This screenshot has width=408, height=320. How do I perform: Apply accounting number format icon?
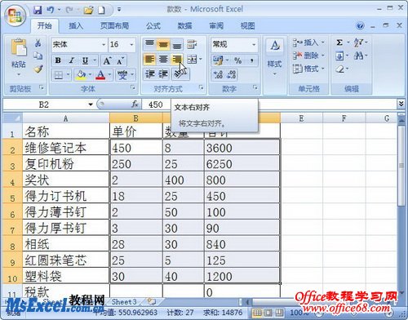tap(218, 60)
